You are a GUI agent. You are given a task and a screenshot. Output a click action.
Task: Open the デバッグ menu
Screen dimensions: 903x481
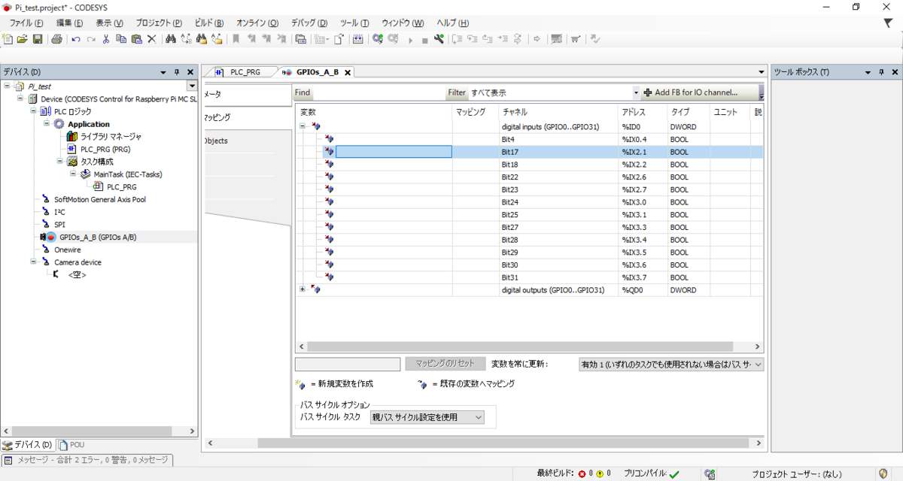click(308, 23)
